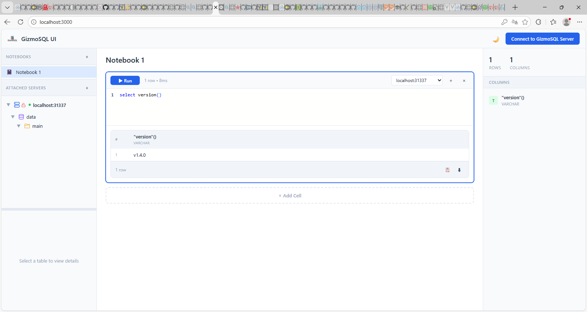
Task: Select the data database label
Action: pyautogui.click(x=31, y=117)
